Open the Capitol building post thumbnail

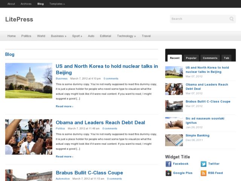pyautogui.click(x=29, y=81)
